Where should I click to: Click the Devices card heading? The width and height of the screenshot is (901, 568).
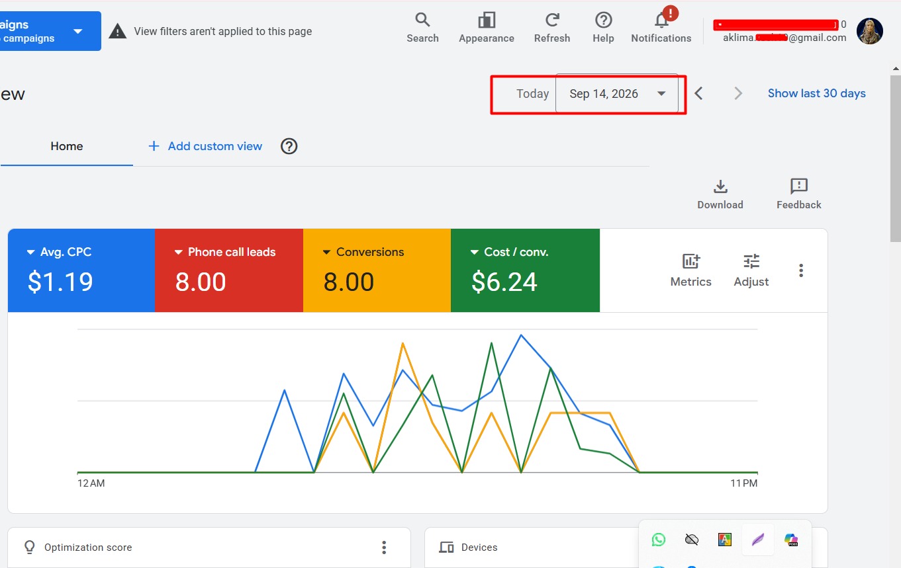click(479, 548)
